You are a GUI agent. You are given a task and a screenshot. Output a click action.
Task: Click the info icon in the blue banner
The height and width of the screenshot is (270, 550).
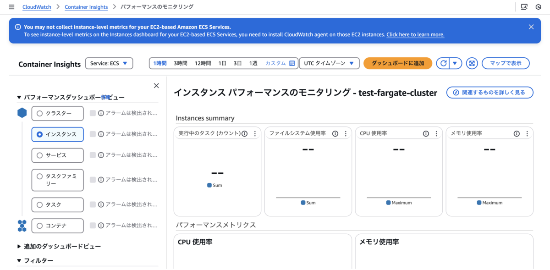click(x=18, y=27)
